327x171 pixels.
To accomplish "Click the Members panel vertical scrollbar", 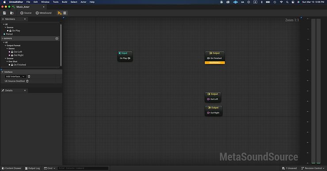I will [61, 45].
